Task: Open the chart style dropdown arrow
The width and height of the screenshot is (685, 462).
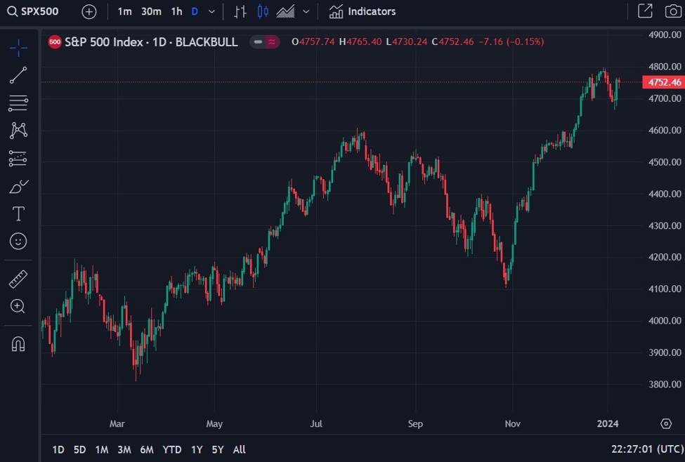Action: tap(305, 11)
